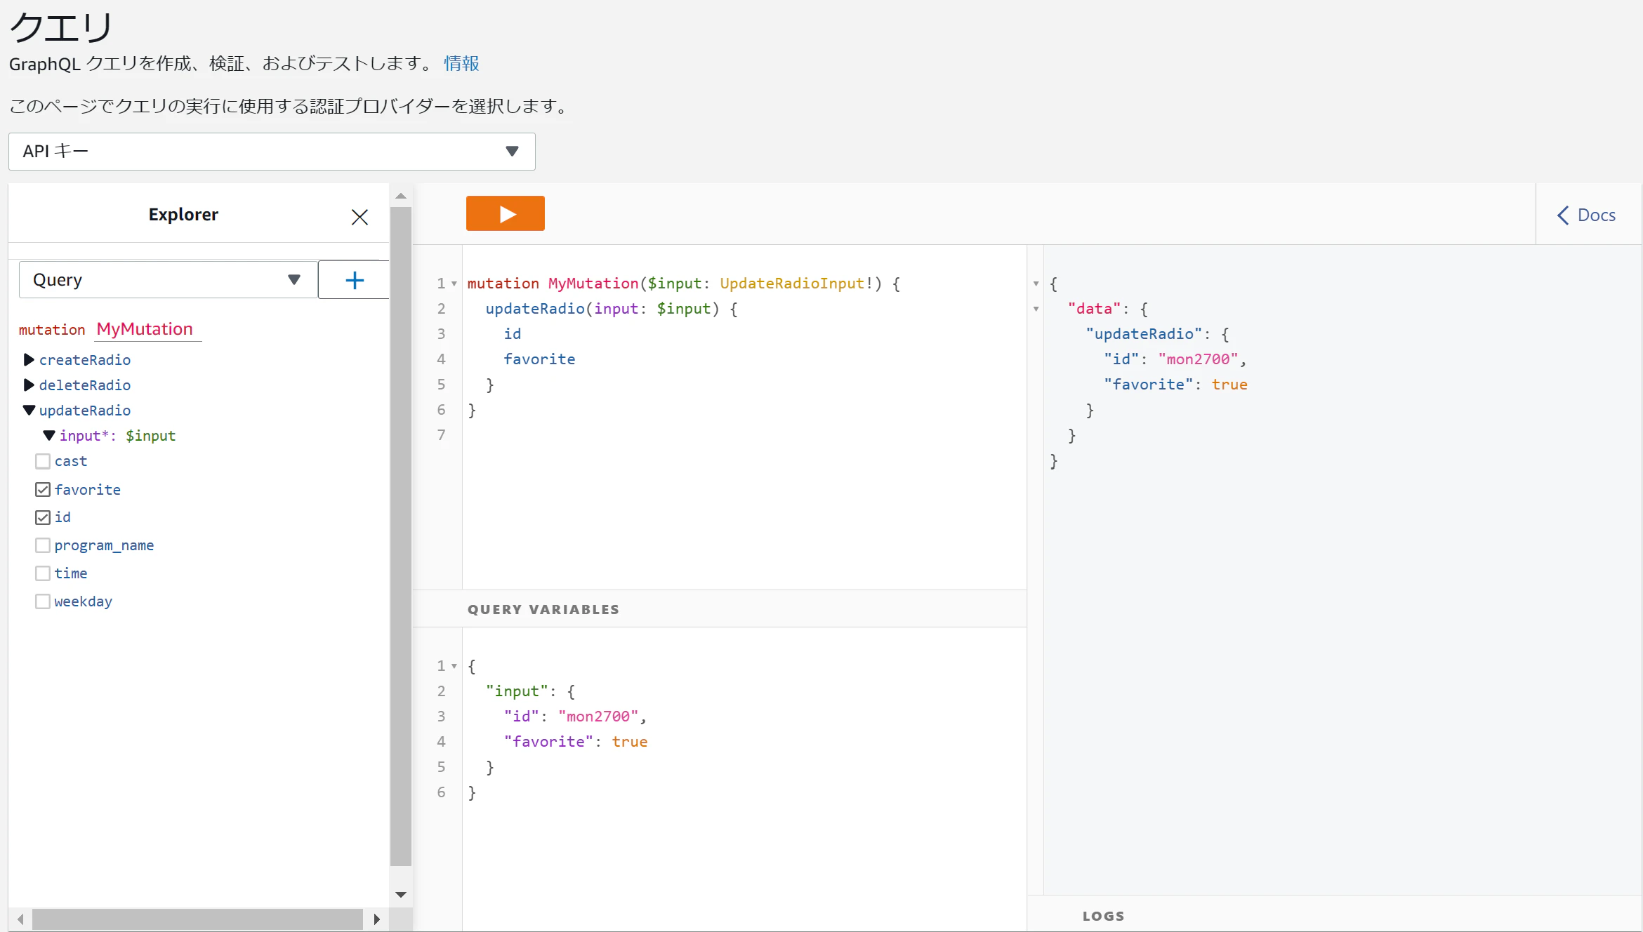The height and width of the screenshot is (932, 1643).
Task: Fold line 1 of the query variables editor
Action: 454,666
